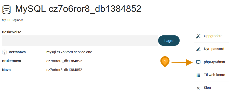Click the Nytt passord pencil icon
The image size is (229, 92).
(198, 49)
